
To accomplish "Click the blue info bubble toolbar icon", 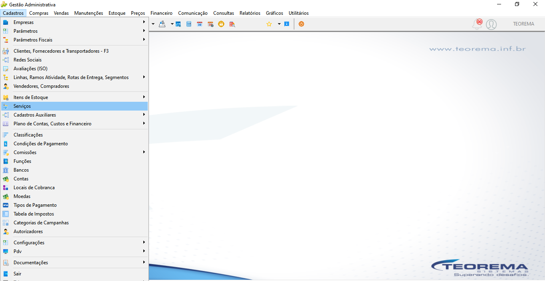I will pos(287,24).
